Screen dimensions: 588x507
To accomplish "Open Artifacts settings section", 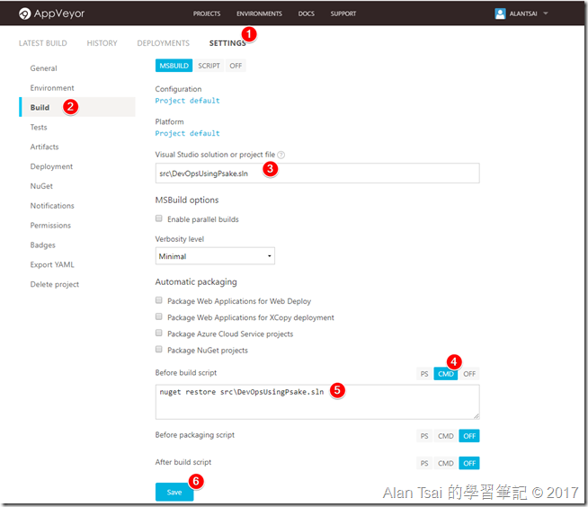I will tap(44, 147).
